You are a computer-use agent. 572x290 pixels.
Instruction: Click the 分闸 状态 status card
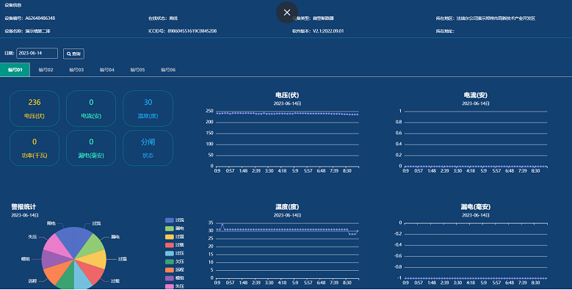point(148,148)
